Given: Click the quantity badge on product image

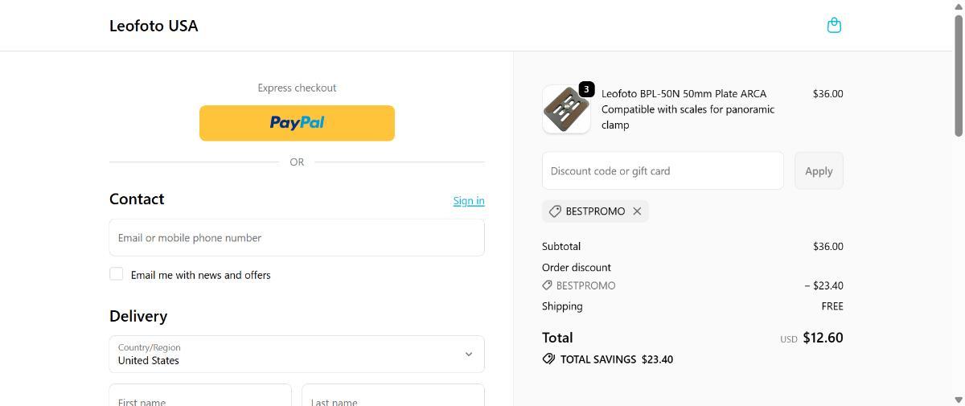Looking at the screenshot, I should pyautogui.click(x=586, y=89).
